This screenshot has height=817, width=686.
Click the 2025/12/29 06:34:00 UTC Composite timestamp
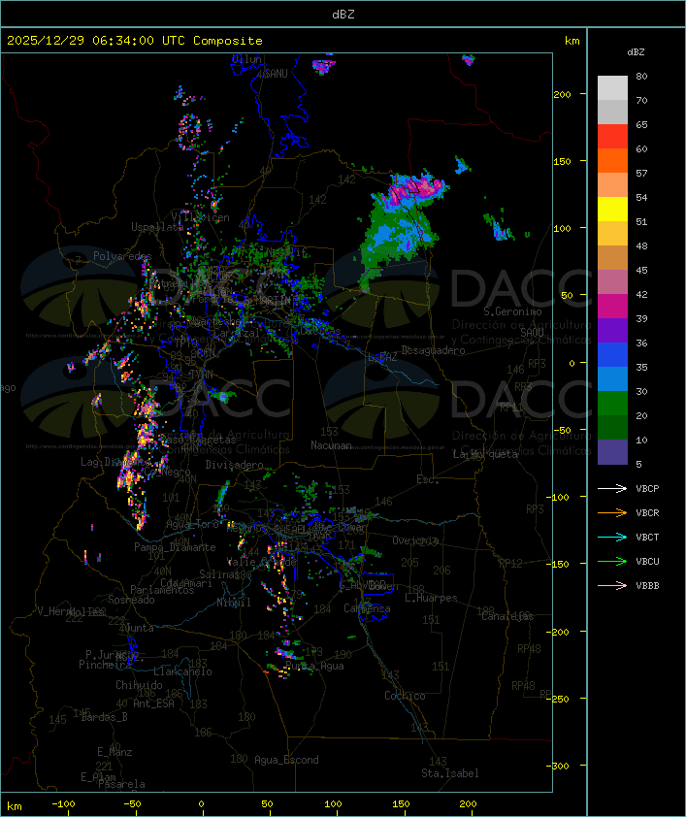(135, 41)
